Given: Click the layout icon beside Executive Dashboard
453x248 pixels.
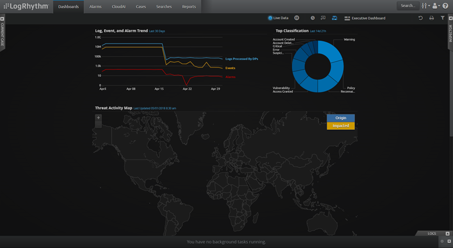Looking at the screenshot, I should coord(347,18).
